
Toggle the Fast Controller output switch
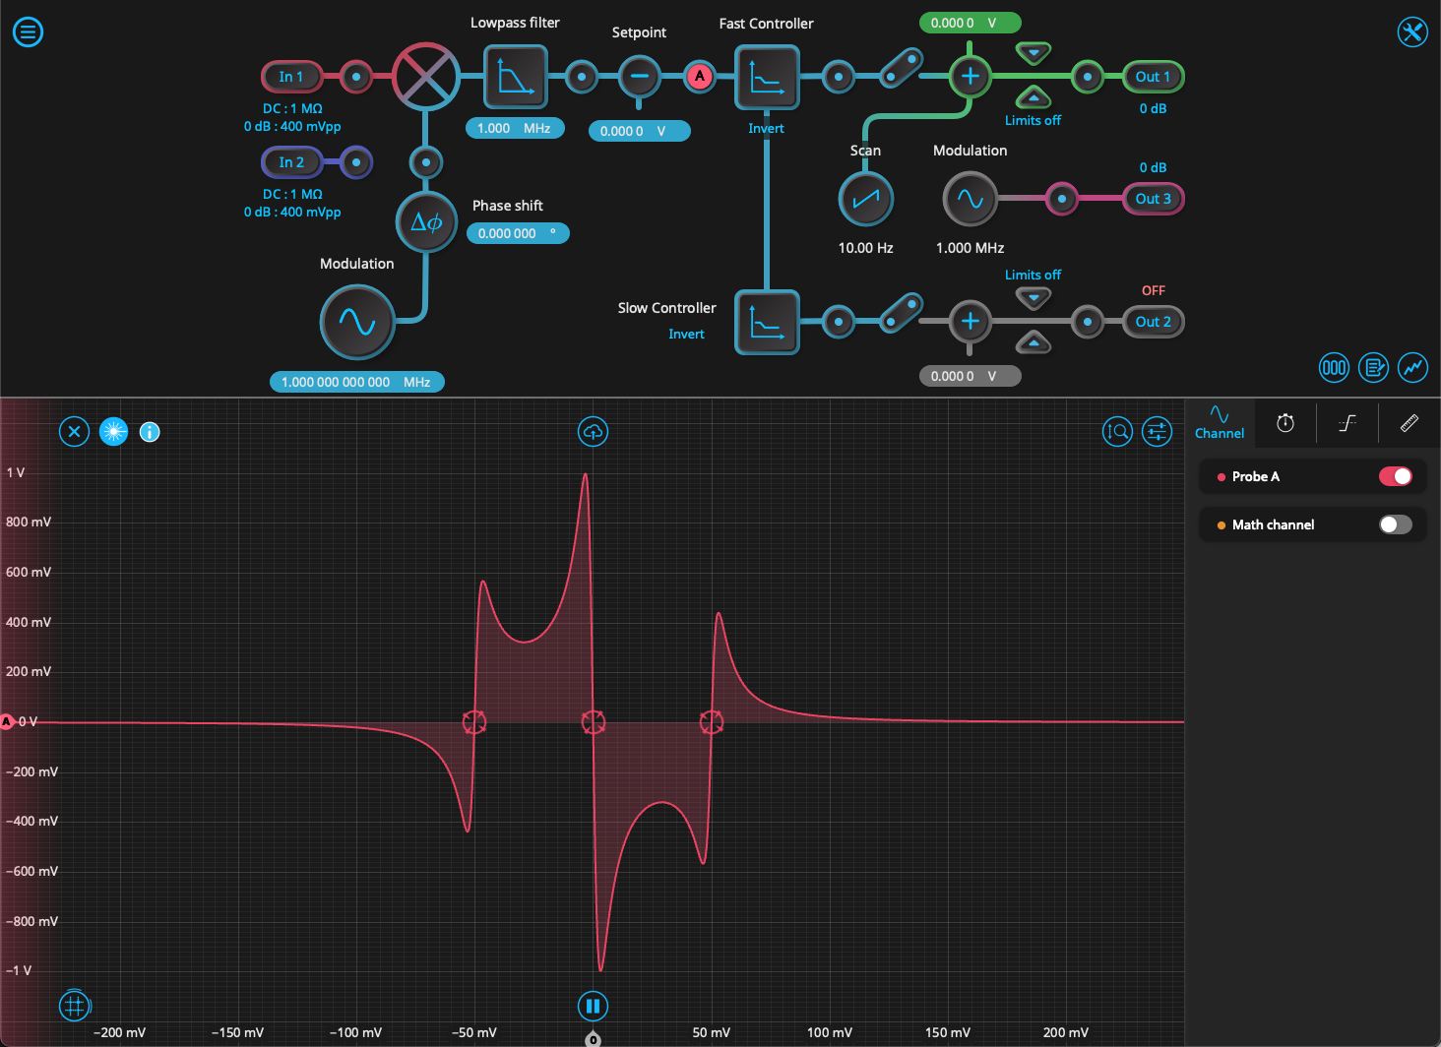click(900, 69)
